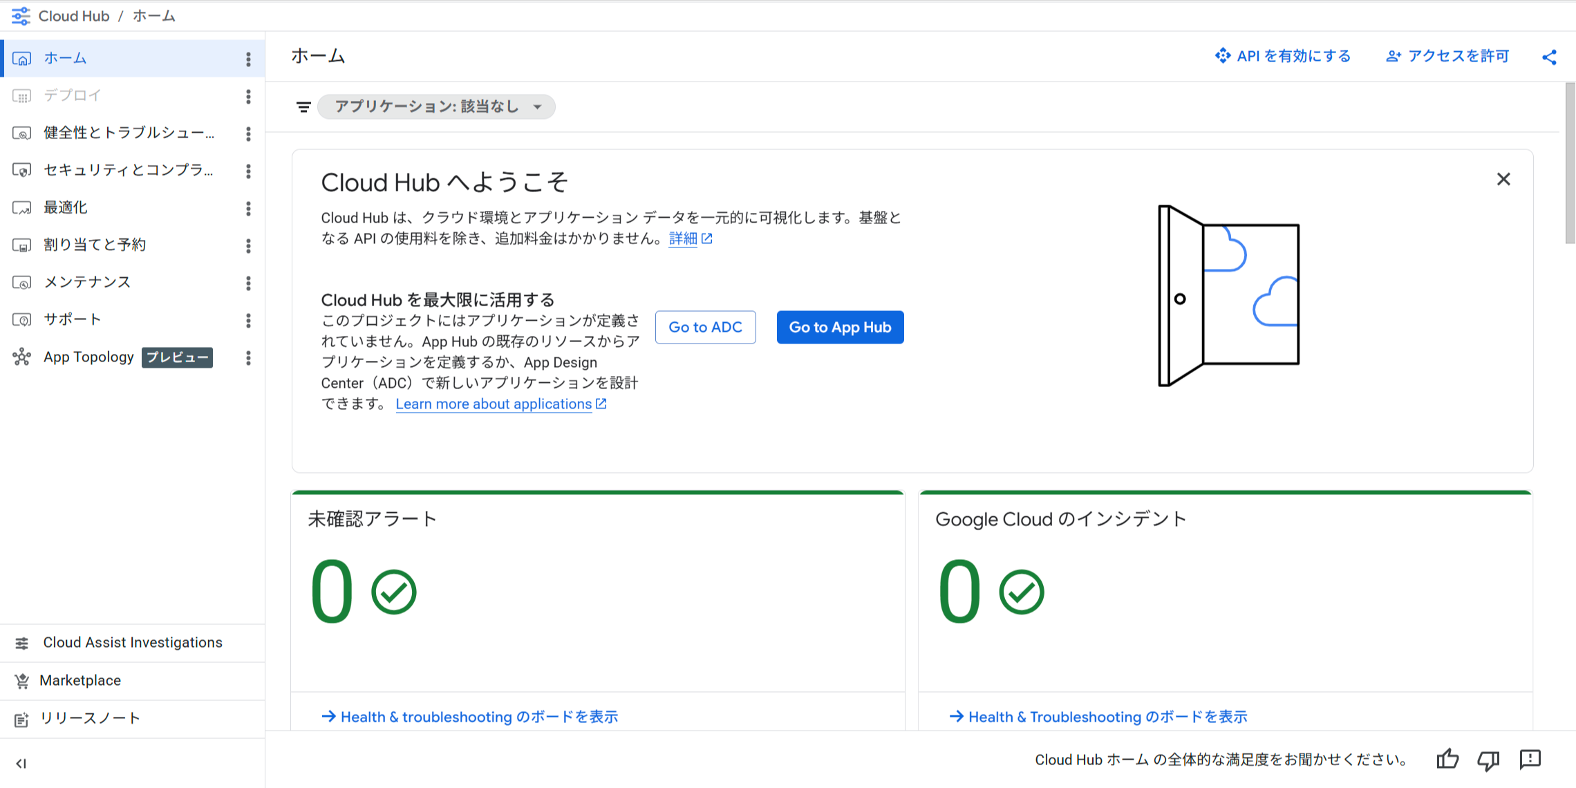Click the Go to App Hub button
The height and width of the screenshot is (788, 1576).
pyautogui.click(x=840, y=327)
